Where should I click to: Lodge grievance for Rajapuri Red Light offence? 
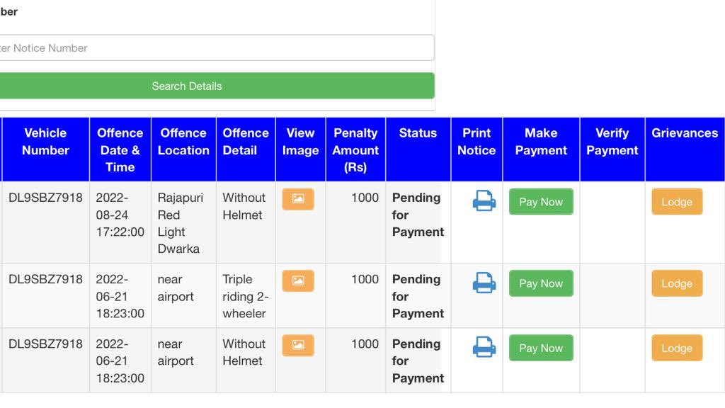[x=677, y=202]
